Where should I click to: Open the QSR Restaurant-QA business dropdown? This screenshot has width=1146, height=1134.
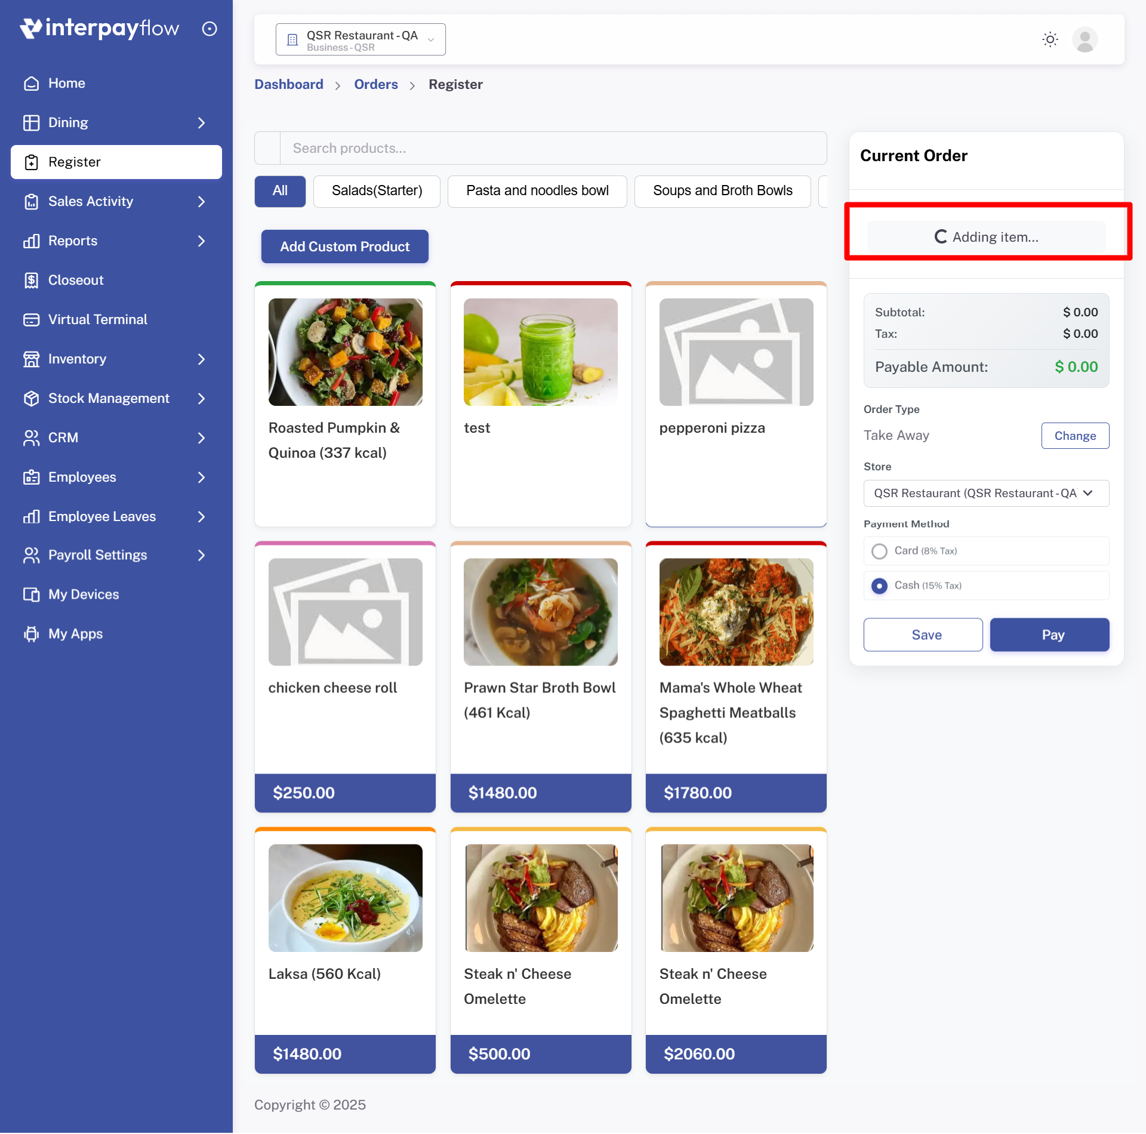click(361, 39)
